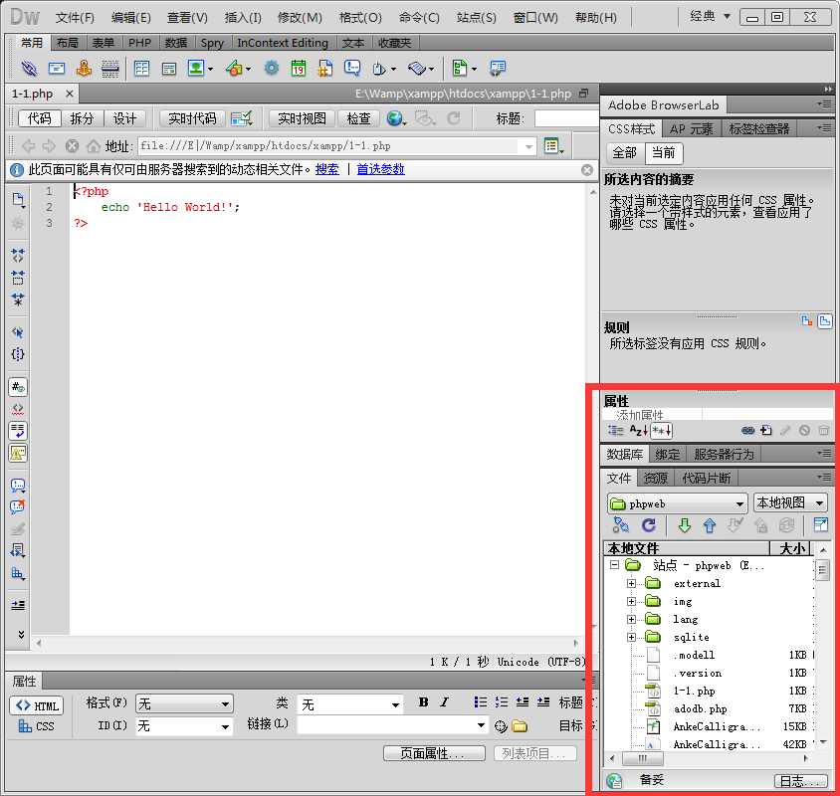This screenshot has height=796, width=840.
Task: Remove comment coding toolbar icon
Action: [x=18, y=506]
